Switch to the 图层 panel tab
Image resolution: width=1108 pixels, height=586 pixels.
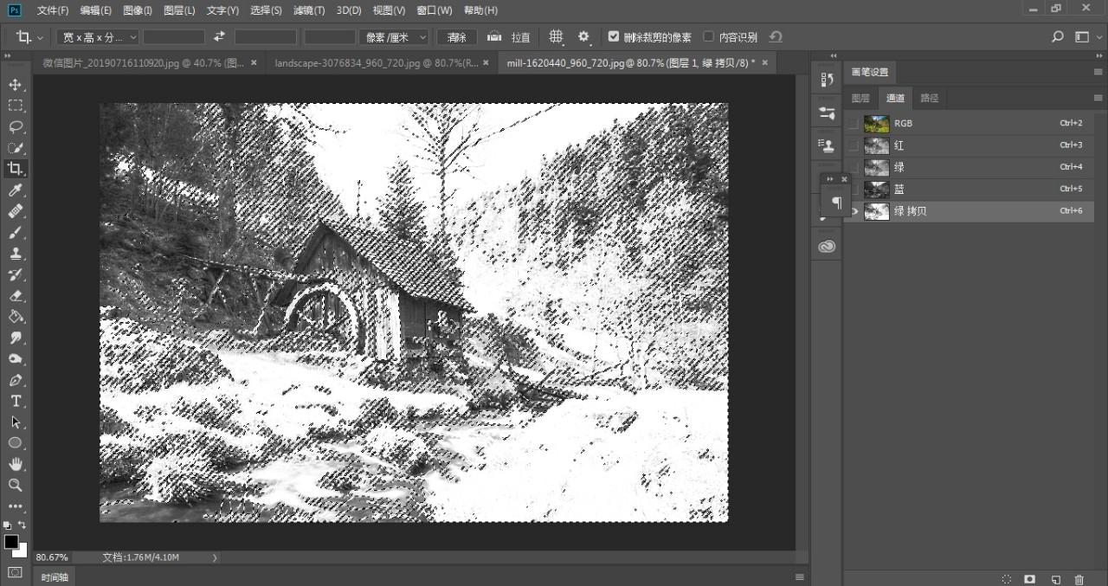pyautogui.click(x=860, y=98)
